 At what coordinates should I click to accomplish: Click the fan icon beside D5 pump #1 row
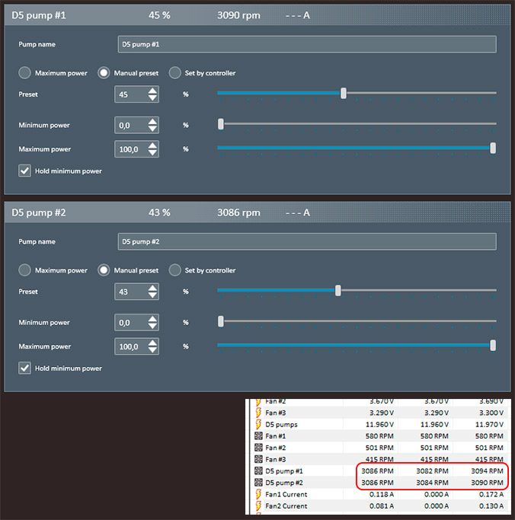[x=258, y=471]
